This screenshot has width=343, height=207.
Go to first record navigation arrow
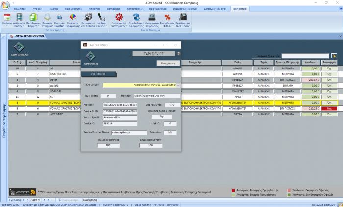point(24,200)
